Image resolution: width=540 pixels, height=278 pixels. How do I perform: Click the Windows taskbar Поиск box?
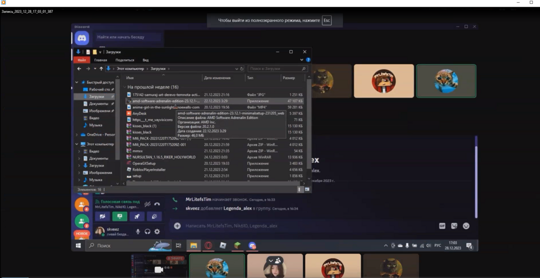point(128,246)
